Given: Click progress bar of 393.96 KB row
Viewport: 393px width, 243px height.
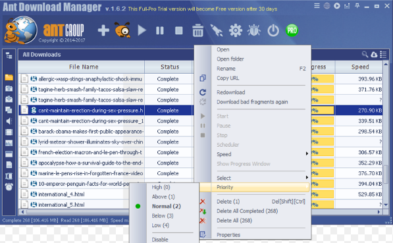Looking at the screenshot, I should coord(323,79).
